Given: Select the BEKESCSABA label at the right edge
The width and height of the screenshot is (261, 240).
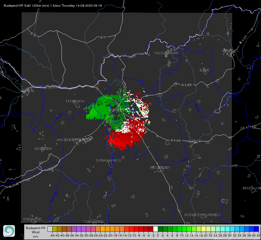Looking at the screenshot, I should [x=252, y=188].
